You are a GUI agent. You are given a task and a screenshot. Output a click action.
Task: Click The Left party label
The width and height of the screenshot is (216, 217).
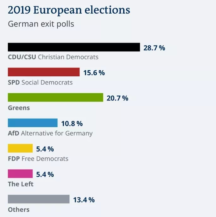21,184
